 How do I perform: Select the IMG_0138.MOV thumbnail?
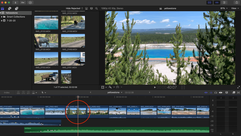pos(73,22)
